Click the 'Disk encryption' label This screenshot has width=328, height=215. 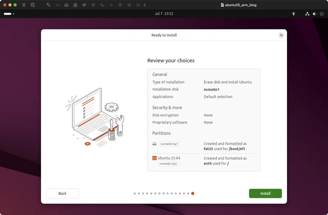tap(166, 115)
